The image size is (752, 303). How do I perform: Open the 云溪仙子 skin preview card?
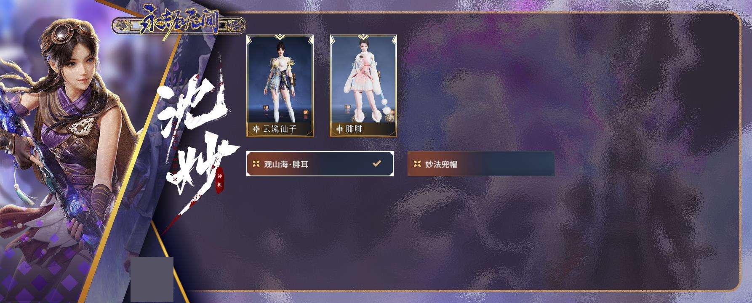[x=280, y=86]
